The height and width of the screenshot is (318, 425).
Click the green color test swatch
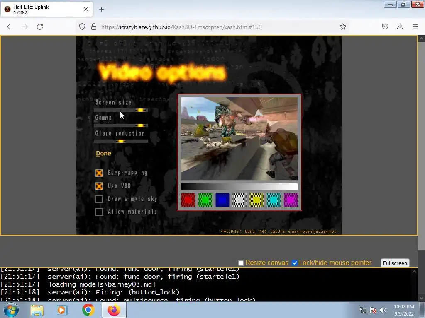pos(205,200)
